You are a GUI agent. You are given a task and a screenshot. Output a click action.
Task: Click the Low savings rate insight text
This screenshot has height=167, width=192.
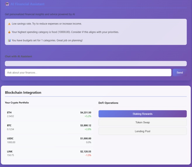[47, 24]
